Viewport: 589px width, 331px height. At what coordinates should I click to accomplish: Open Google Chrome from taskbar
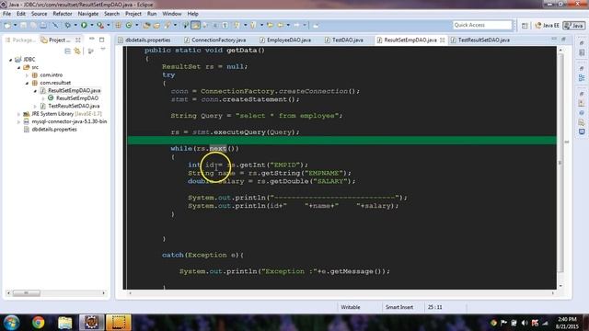click(38, 323)
